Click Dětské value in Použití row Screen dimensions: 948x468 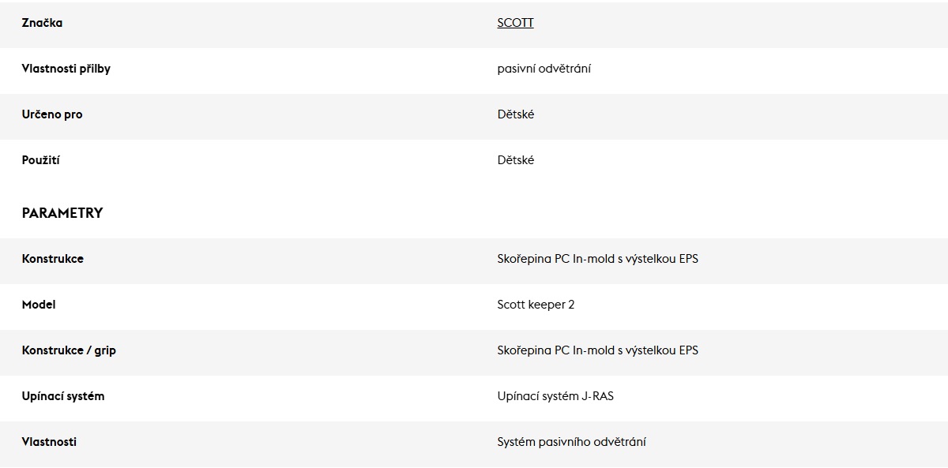[515, 160]
